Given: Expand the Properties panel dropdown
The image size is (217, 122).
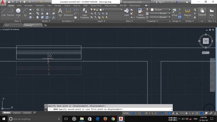Looking at the screenshot, I should 152,21.
